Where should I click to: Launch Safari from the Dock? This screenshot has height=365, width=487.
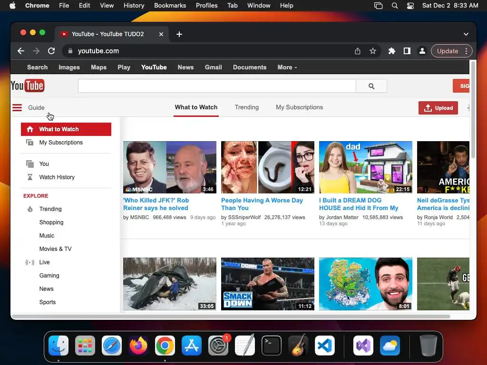(x=111, y=346)
